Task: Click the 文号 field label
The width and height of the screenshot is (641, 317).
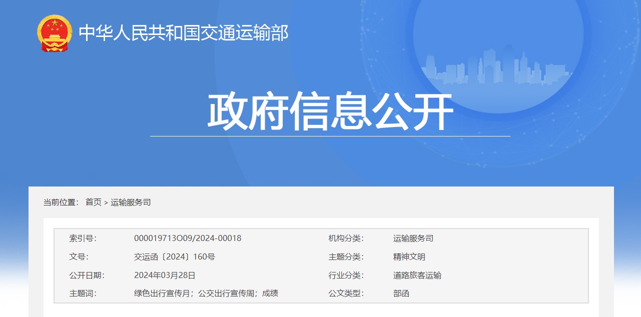Action: point(79,256)
